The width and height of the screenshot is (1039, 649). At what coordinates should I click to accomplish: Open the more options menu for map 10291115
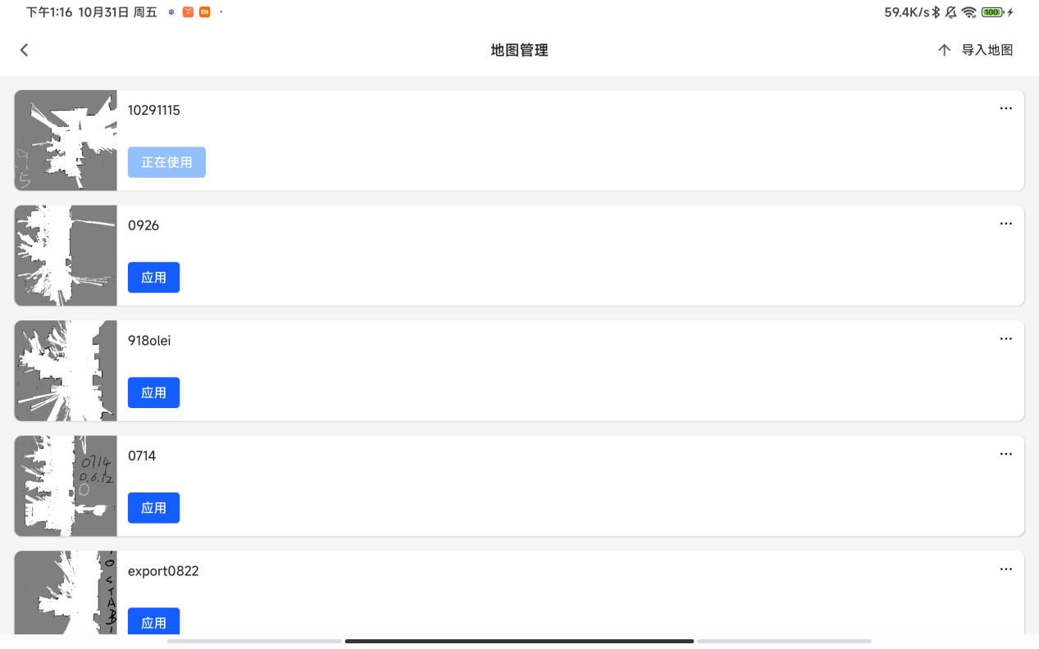tap(1005, 108)
